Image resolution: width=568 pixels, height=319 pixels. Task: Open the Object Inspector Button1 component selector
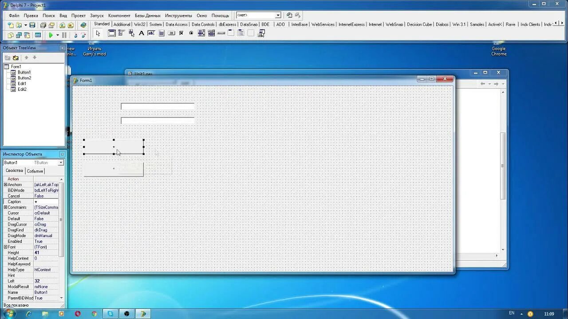33,163
